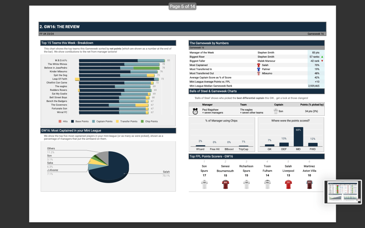Click the Aston Villa kit under Martinez
This screenshot has width=365, height=228.
[309, 184]
